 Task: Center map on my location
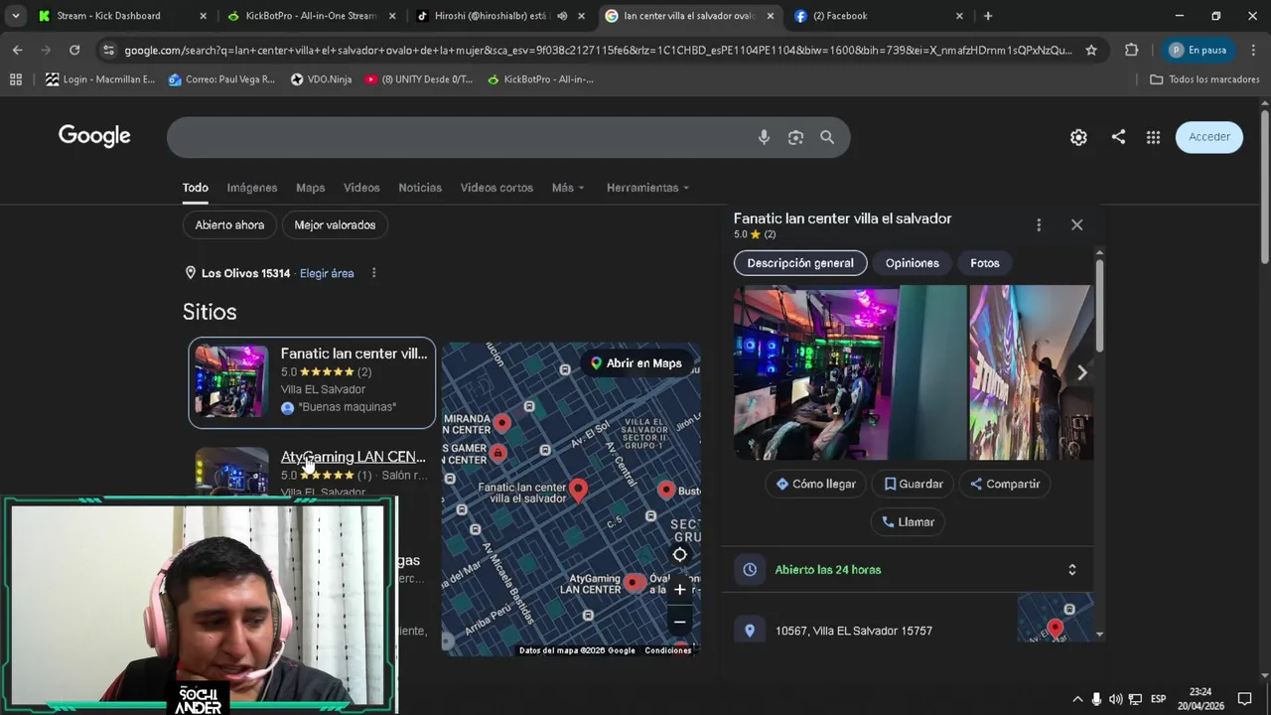coord(679,555)
